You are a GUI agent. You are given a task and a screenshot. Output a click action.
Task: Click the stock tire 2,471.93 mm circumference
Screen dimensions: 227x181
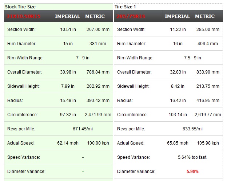pyautogui.click(x=98, y=115)
